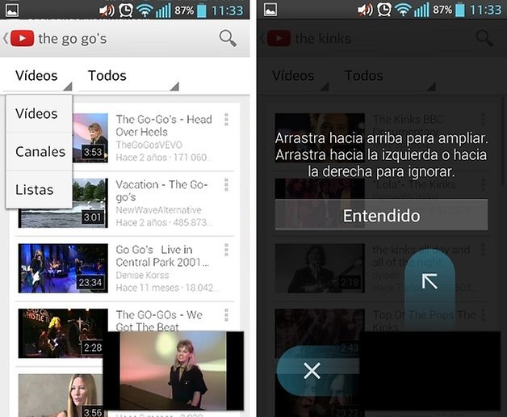507x417 pixels.
Task: Tap the 'NewWaveAlternative' channel name
Action: click(x=159, y=210)
